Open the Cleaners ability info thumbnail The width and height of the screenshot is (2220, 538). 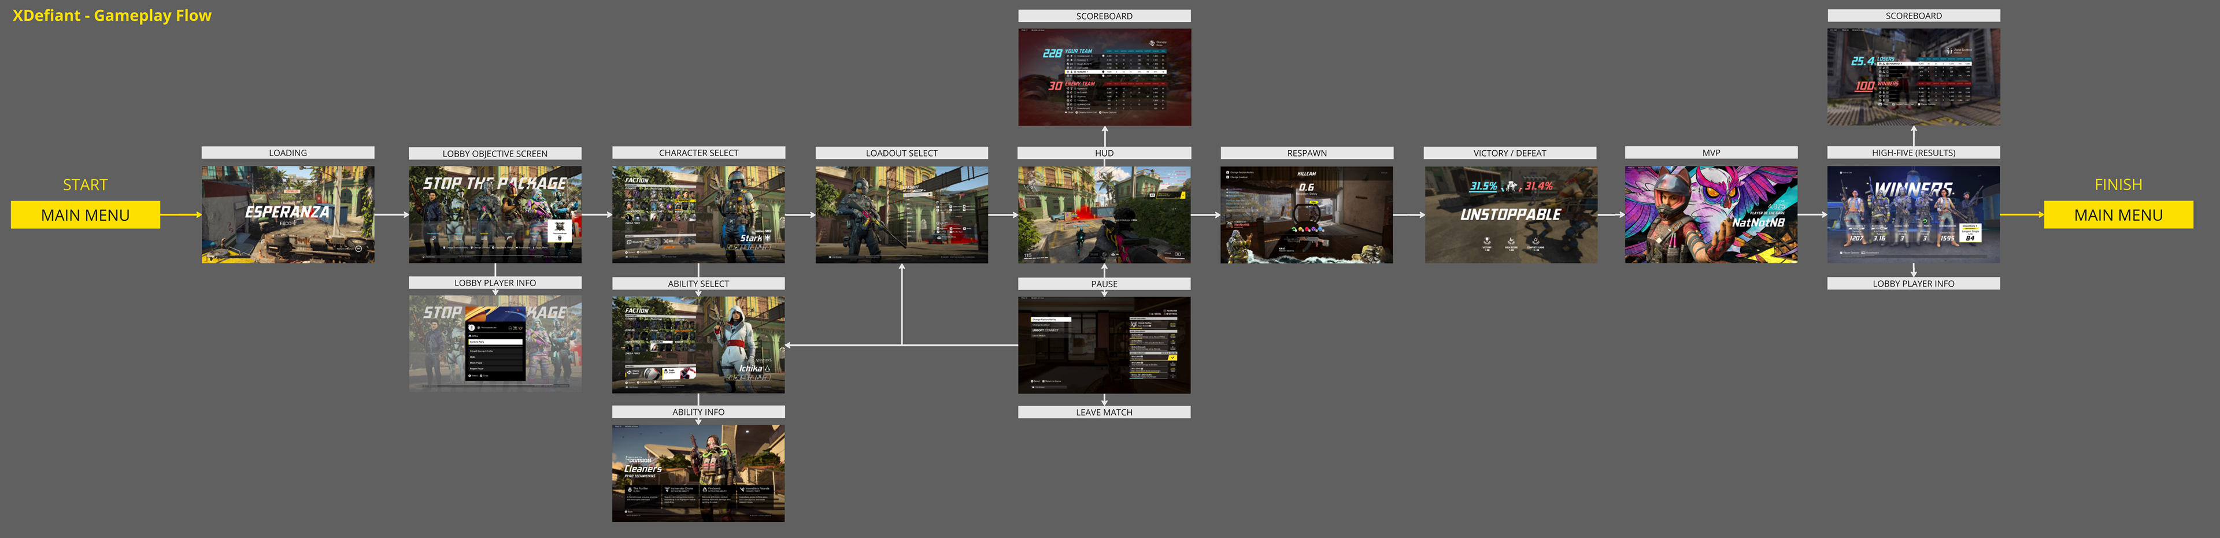(699, 473)
